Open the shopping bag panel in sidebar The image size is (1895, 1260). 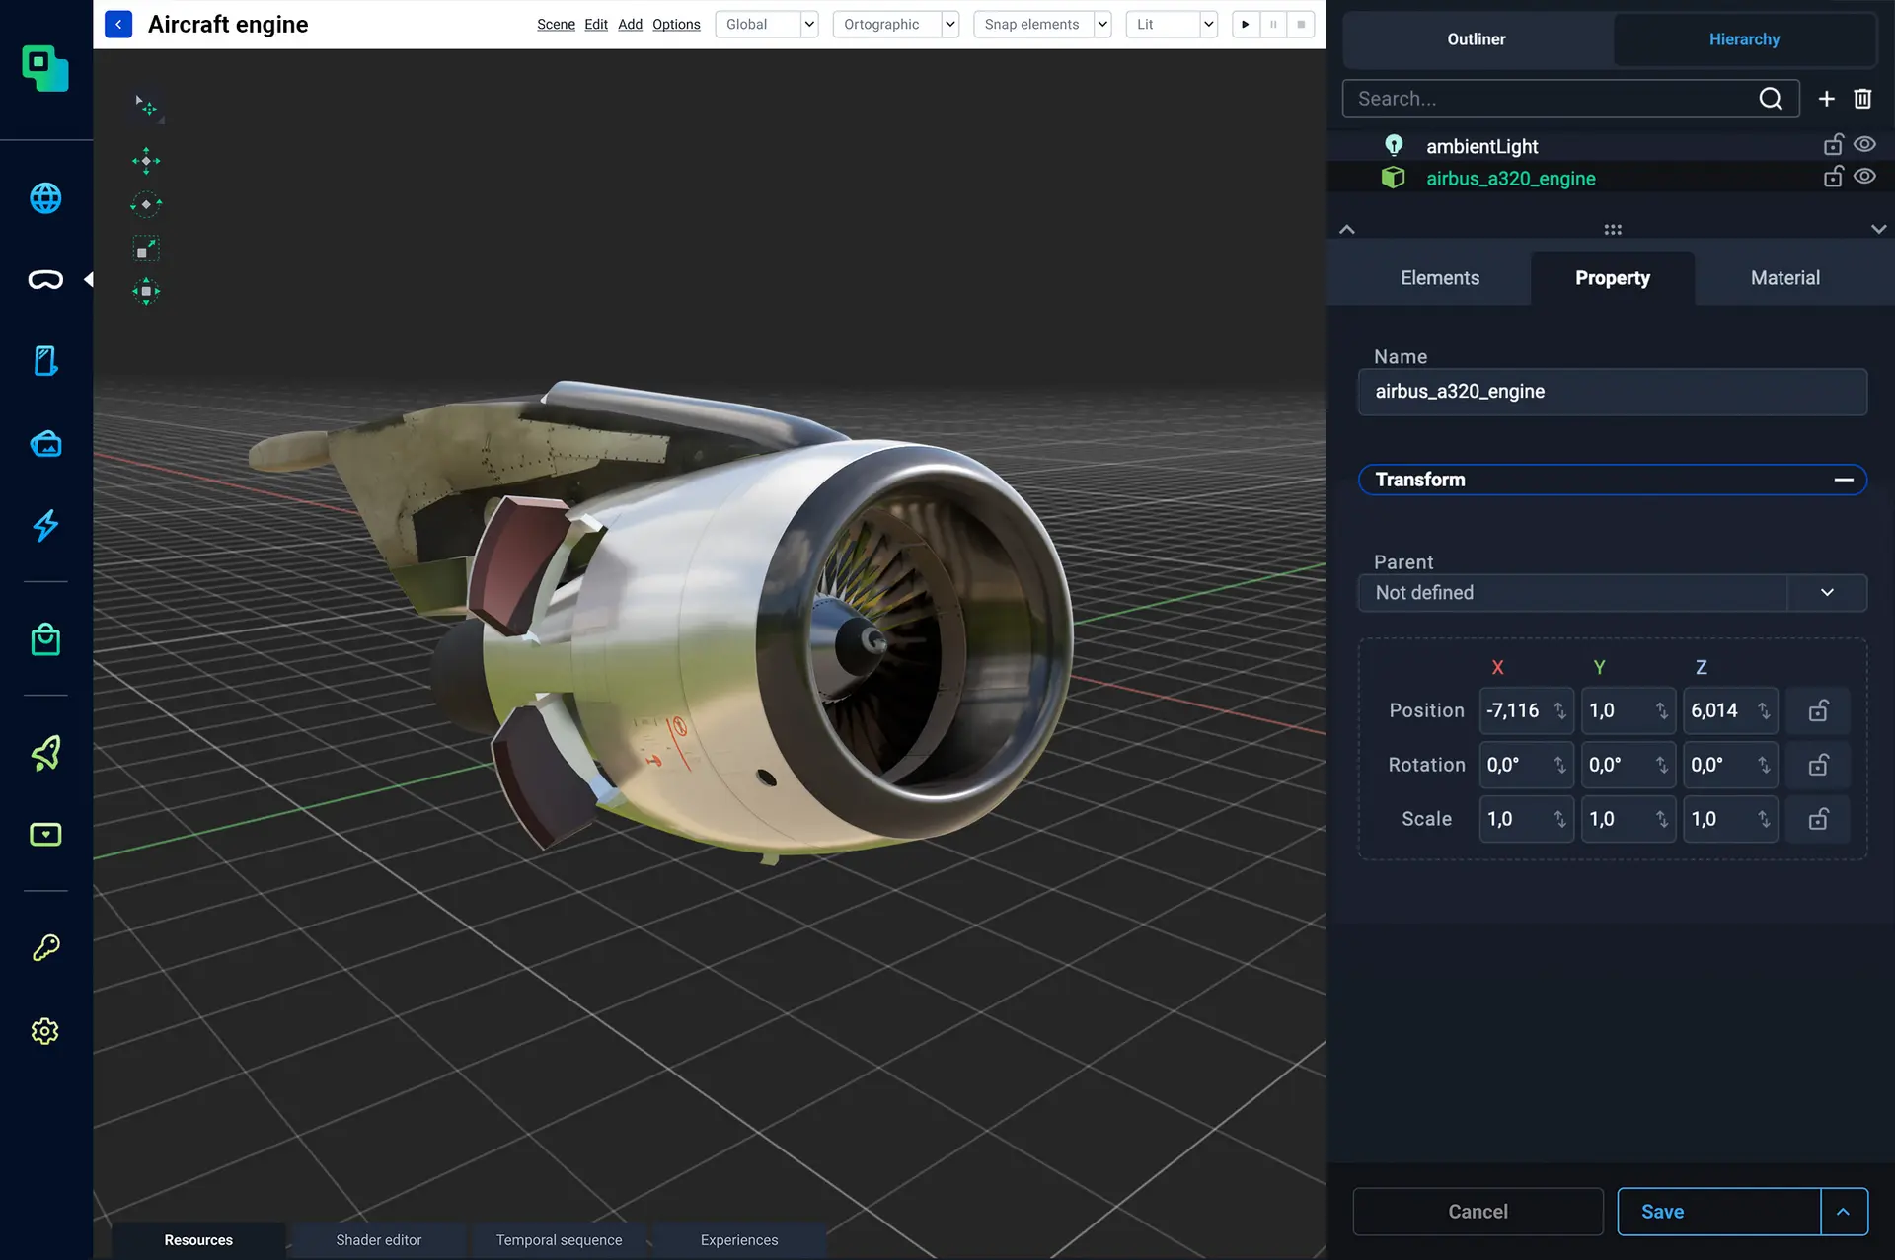click(45, 639)
